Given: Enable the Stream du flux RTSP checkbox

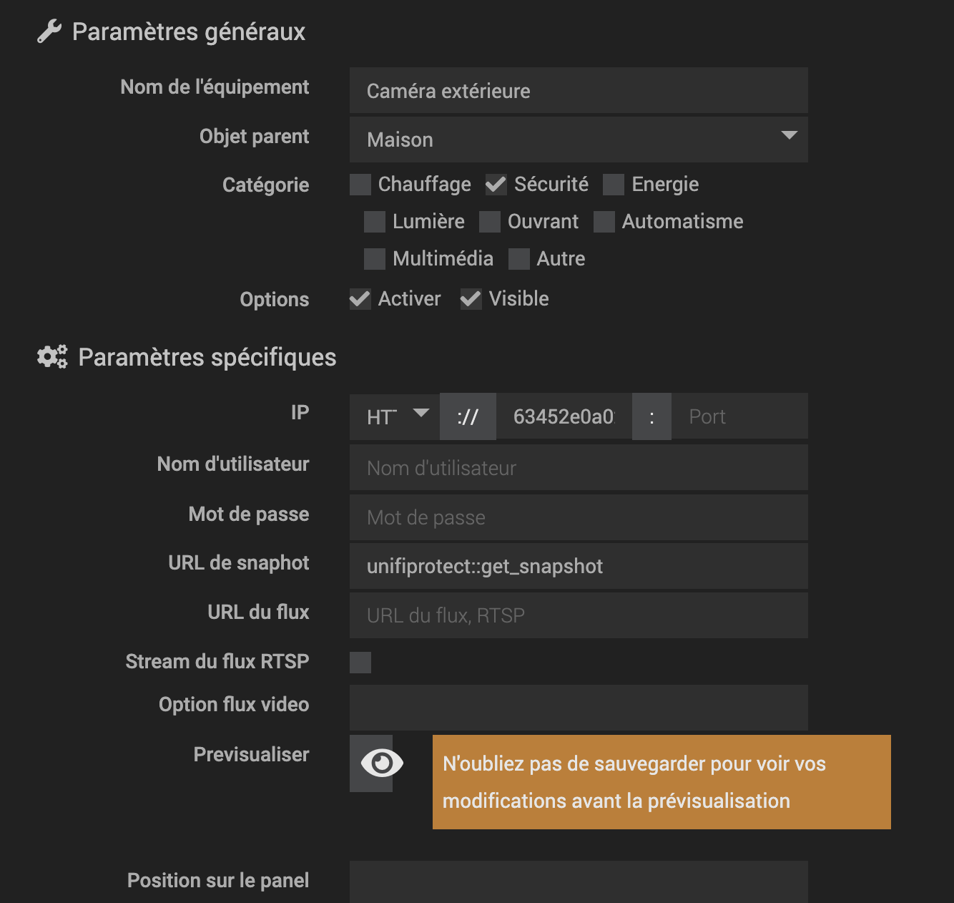Looking at the screenshot, I should click(360, 663).
